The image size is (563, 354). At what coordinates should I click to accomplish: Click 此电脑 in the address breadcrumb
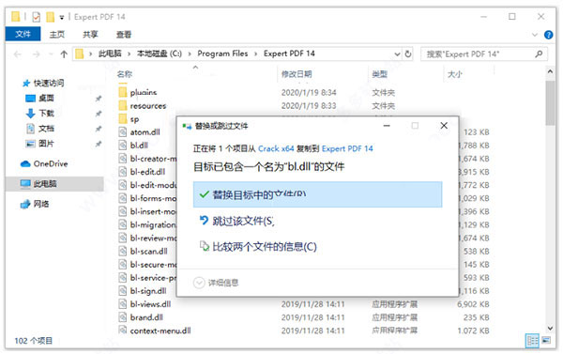tap(110, 54)
